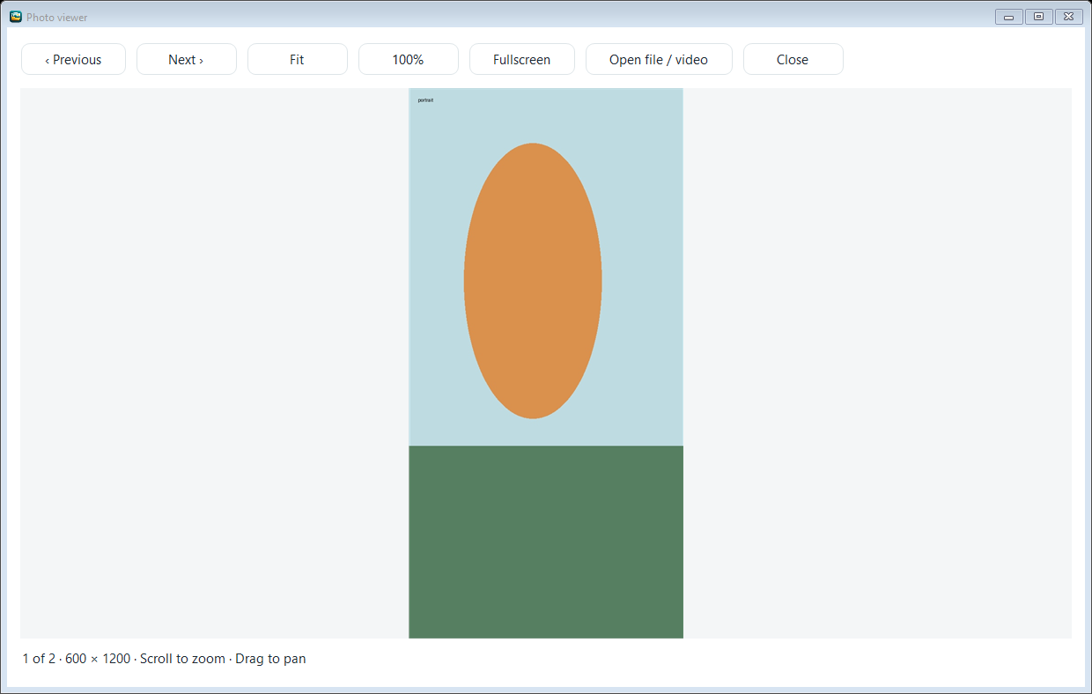This screenshot has height=694, width=1092.
Task: Click the displayed portrait photo
Action: pyautogui.click(x=546, y=363)
